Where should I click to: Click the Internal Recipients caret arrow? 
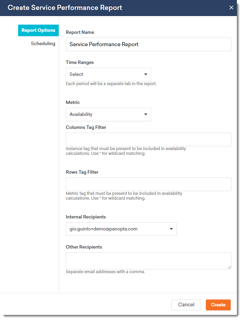click(171, 229)
